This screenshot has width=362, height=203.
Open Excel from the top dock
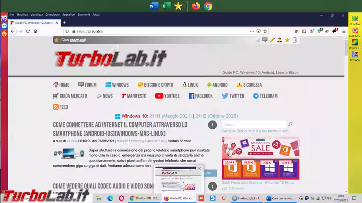pos(166,6)
